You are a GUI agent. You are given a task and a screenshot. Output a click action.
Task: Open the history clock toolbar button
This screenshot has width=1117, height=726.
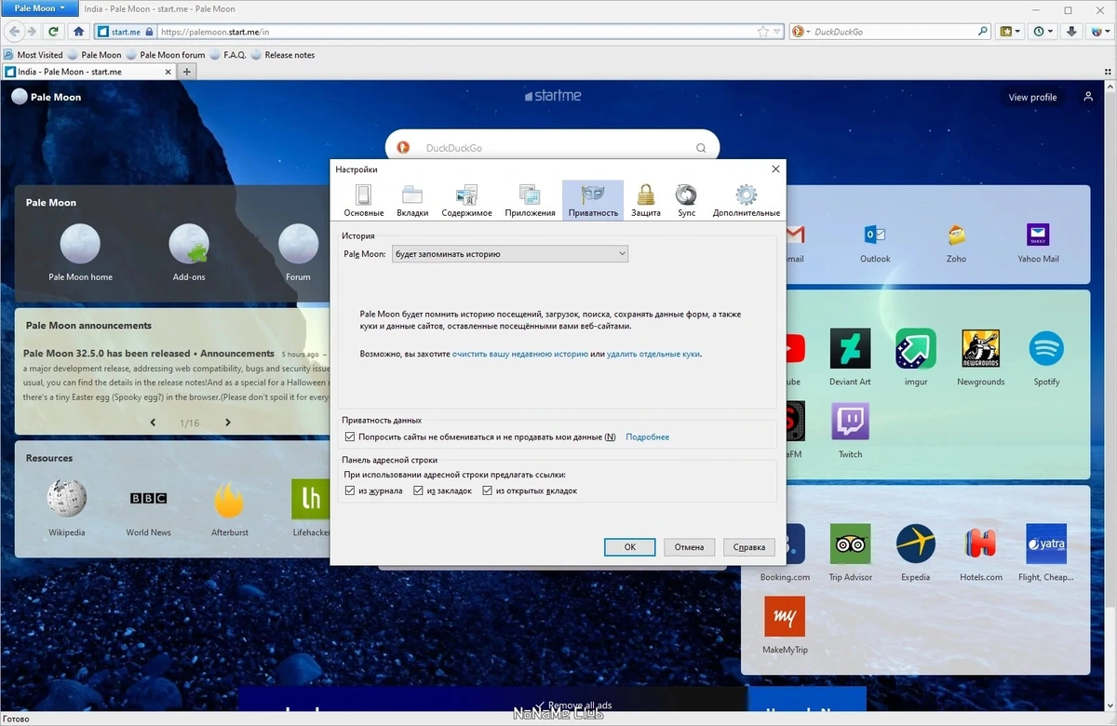1043,32
